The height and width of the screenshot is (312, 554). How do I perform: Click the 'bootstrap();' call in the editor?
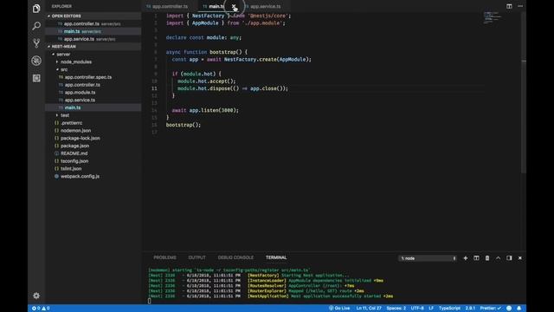184,125
